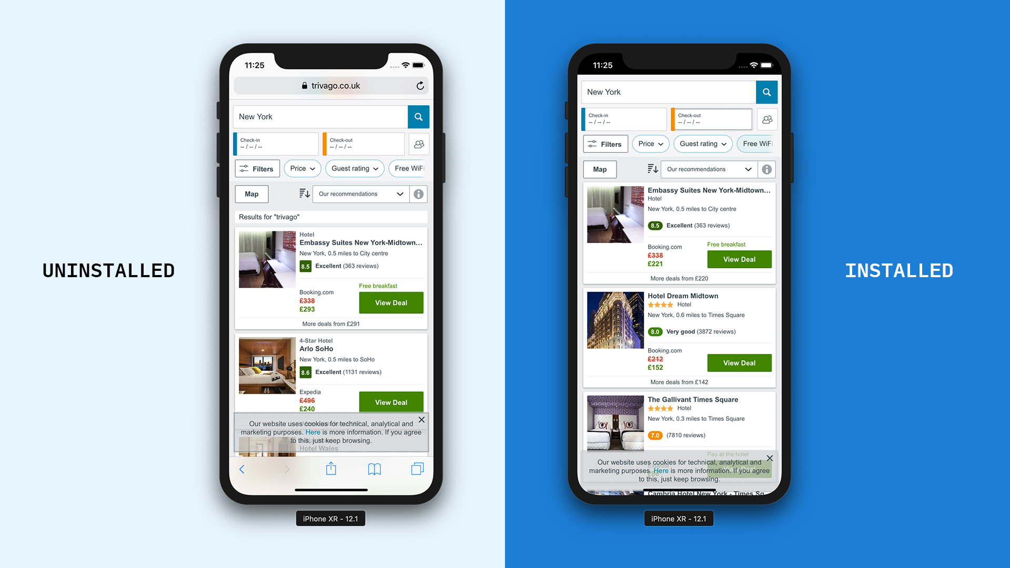Viewport: 1010px width, 568px height.
Task: Select the Check-in date field
Action: point(277,144)
